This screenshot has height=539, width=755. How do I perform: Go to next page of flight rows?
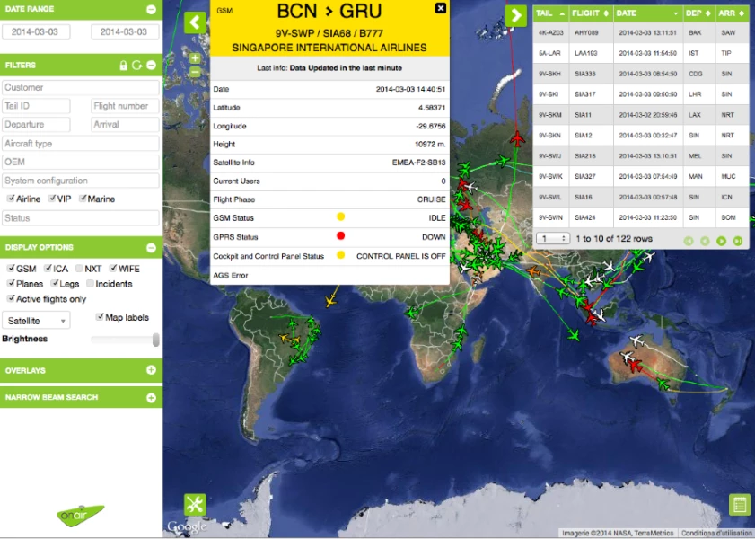(722, 241)
